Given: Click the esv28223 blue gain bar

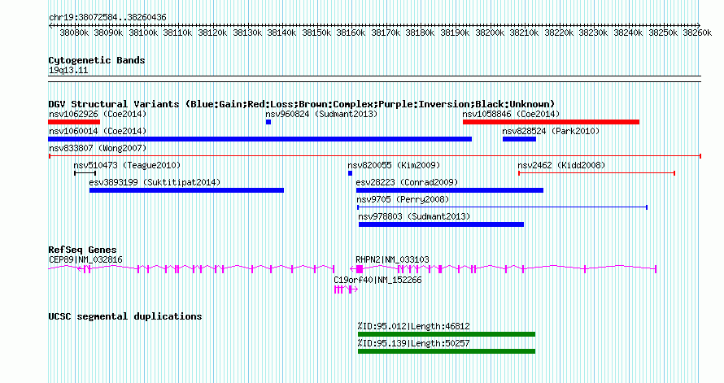Looking at the screenshot, I should click(450, 190).
